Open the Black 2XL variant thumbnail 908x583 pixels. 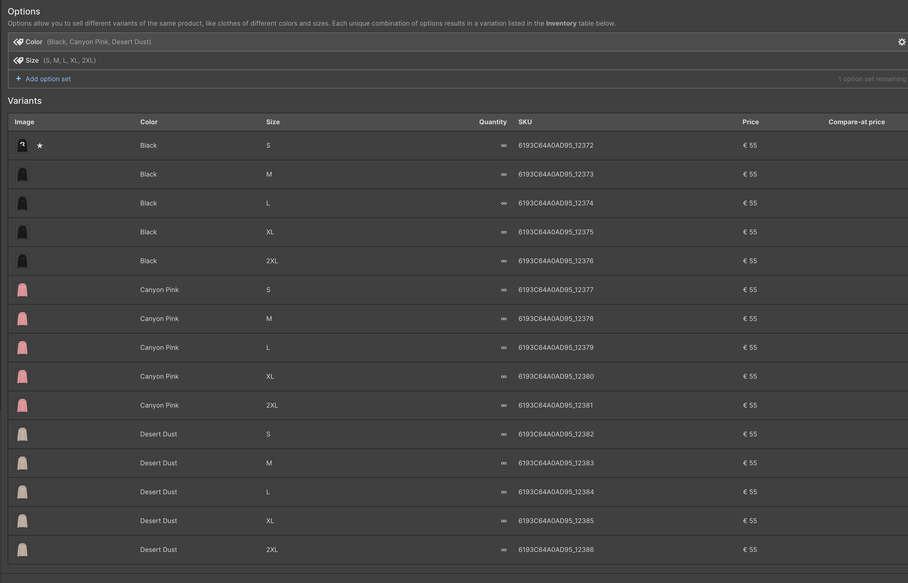(x=22, y=261)
